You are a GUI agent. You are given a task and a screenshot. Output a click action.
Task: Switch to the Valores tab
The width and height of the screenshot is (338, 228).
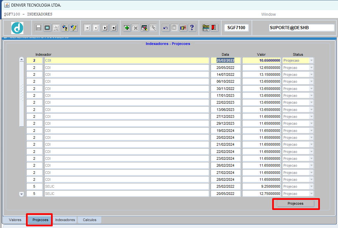click(x=15, y=220)
